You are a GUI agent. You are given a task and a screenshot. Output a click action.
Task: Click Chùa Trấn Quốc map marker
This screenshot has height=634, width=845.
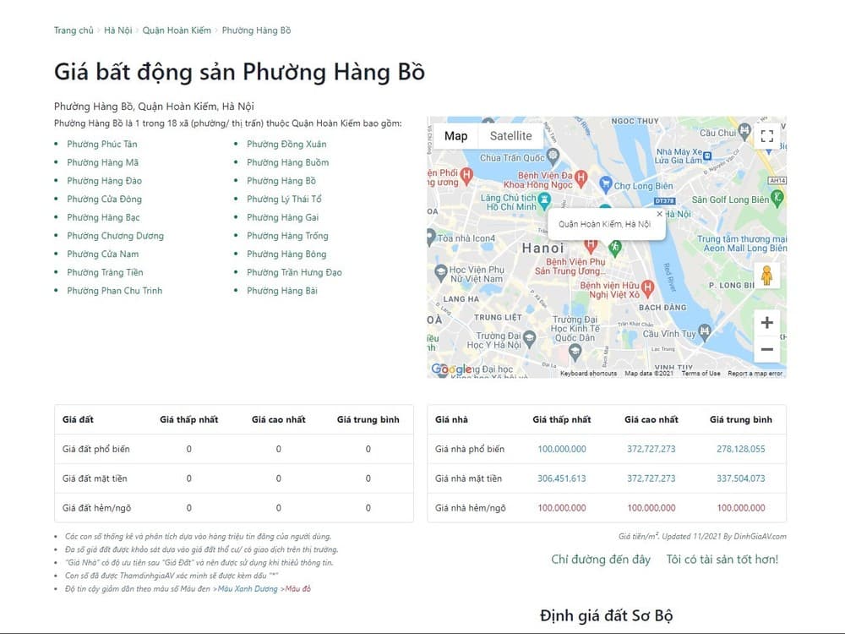click(553, 157)
